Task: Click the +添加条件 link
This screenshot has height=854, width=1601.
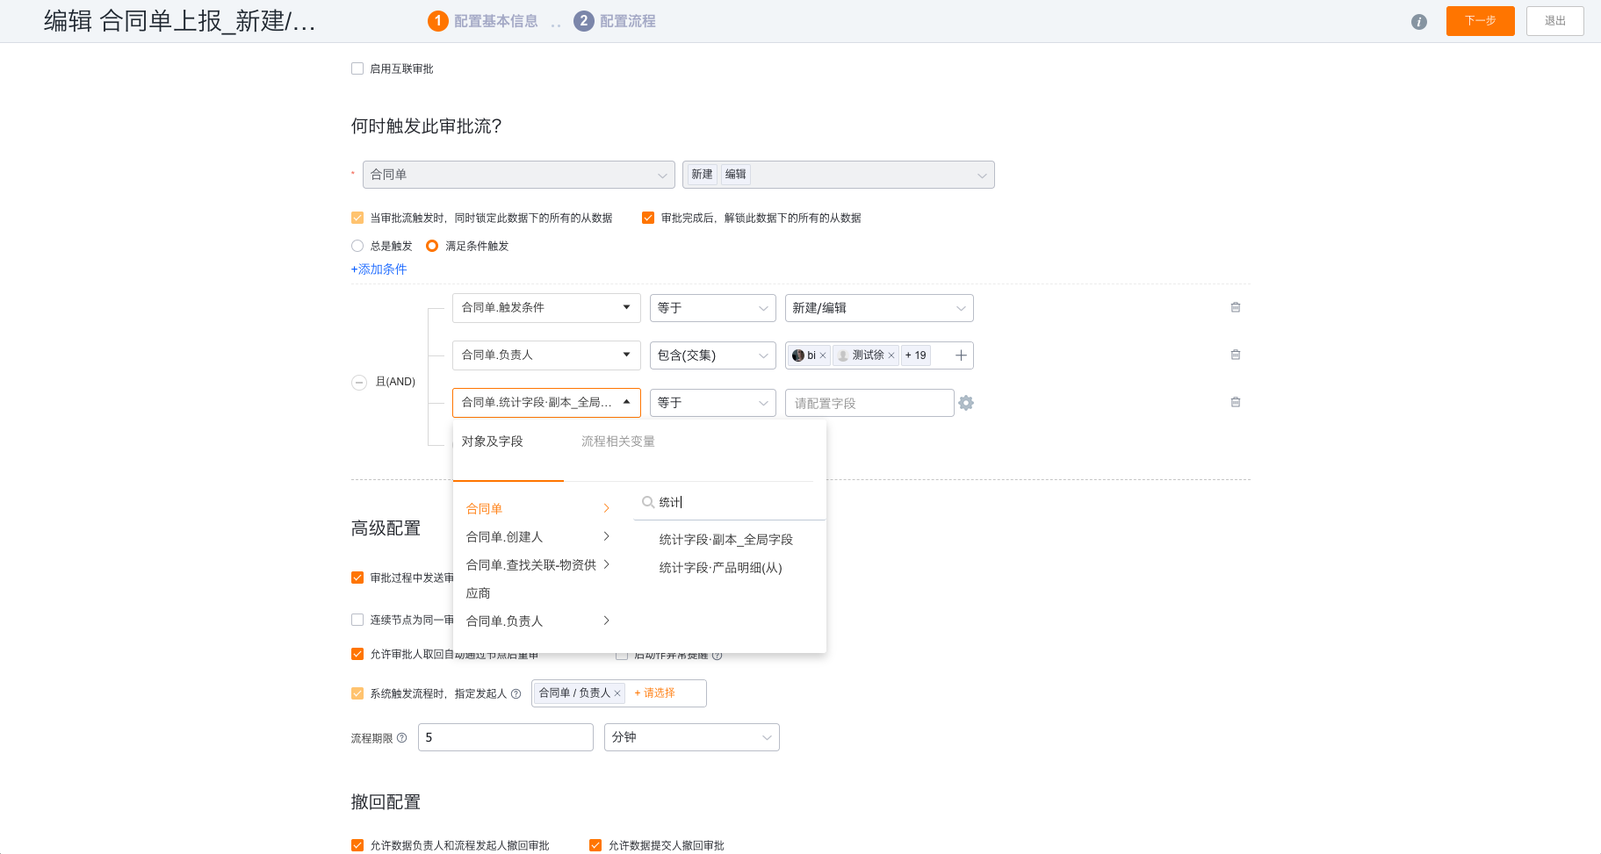Action: [379, 269]
